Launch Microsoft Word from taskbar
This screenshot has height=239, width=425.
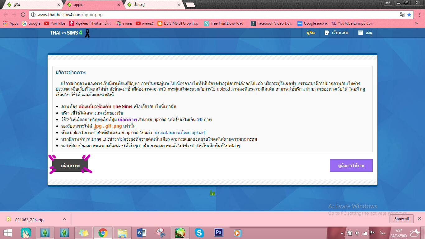[141, 232]
